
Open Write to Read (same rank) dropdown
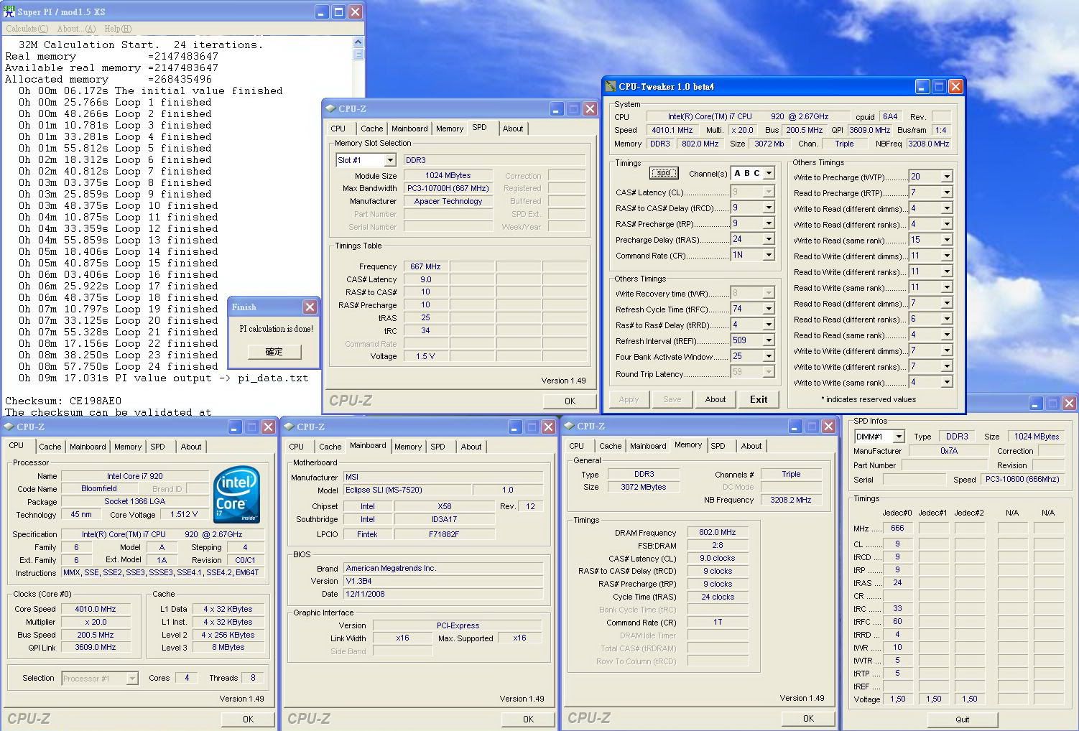pyautogui.click(x=947, y=240)
